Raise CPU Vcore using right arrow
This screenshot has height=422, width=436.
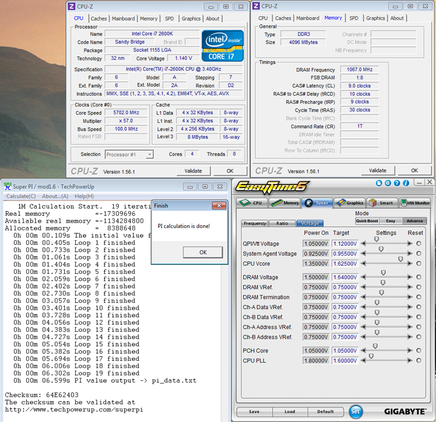(410, 264)
